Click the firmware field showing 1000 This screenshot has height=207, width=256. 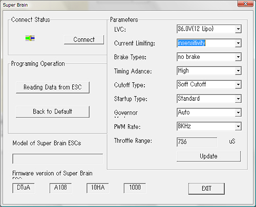point(135,188)
